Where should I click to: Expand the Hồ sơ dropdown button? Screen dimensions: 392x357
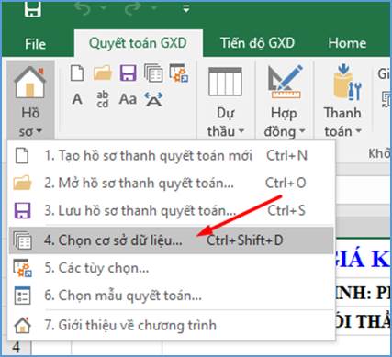pos(30,100)
